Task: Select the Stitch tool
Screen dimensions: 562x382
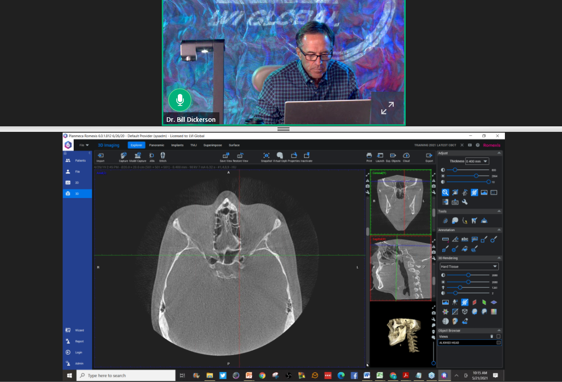Action: 163,156
